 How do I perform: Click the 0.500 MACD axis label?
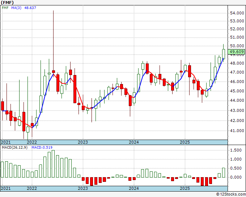[236, 168]
